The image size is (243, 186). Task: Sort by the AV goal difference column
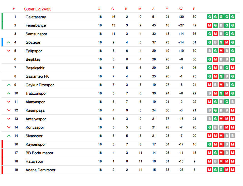pos(180,9)
